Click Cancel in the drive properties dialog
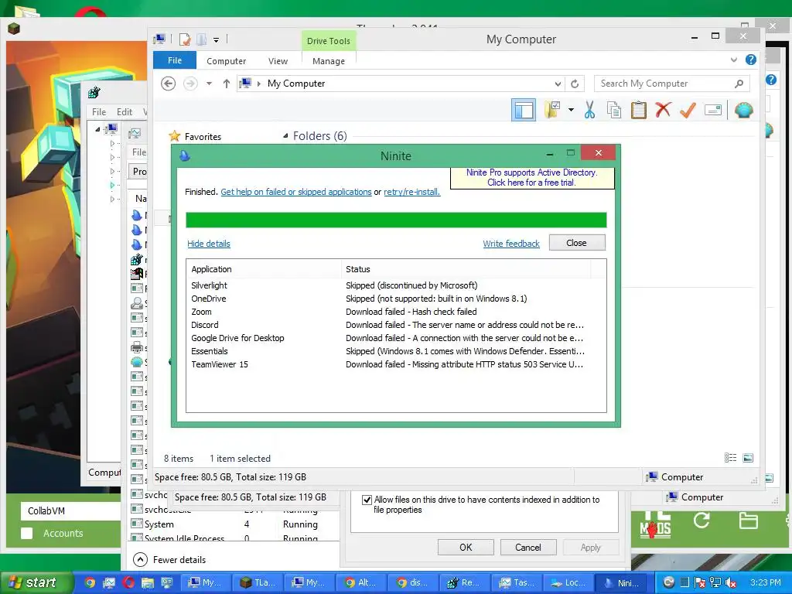Screen dimensions: 792x594 527,548
